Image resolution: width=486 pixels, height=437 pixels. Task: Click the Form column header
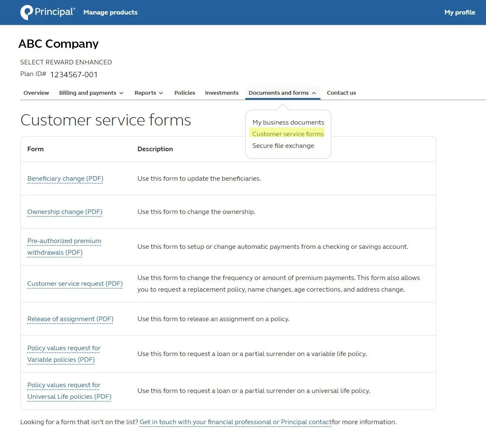(x=35, y=149)
